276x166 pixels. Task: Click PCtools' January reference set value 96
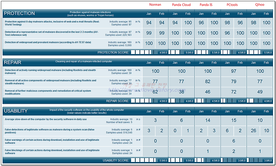pos(227,33)
